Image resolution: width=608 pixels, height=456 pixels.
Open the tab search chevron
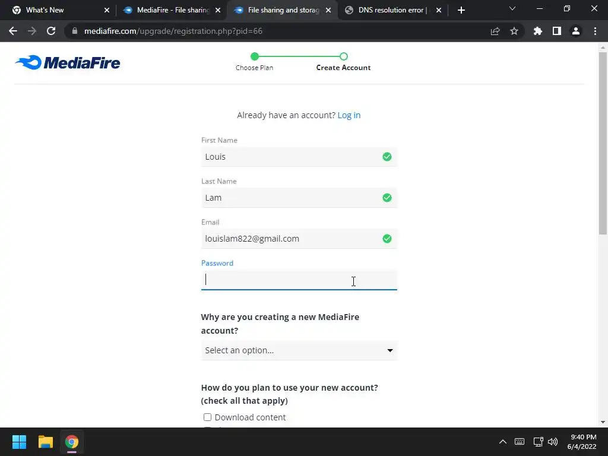(512, 8)
